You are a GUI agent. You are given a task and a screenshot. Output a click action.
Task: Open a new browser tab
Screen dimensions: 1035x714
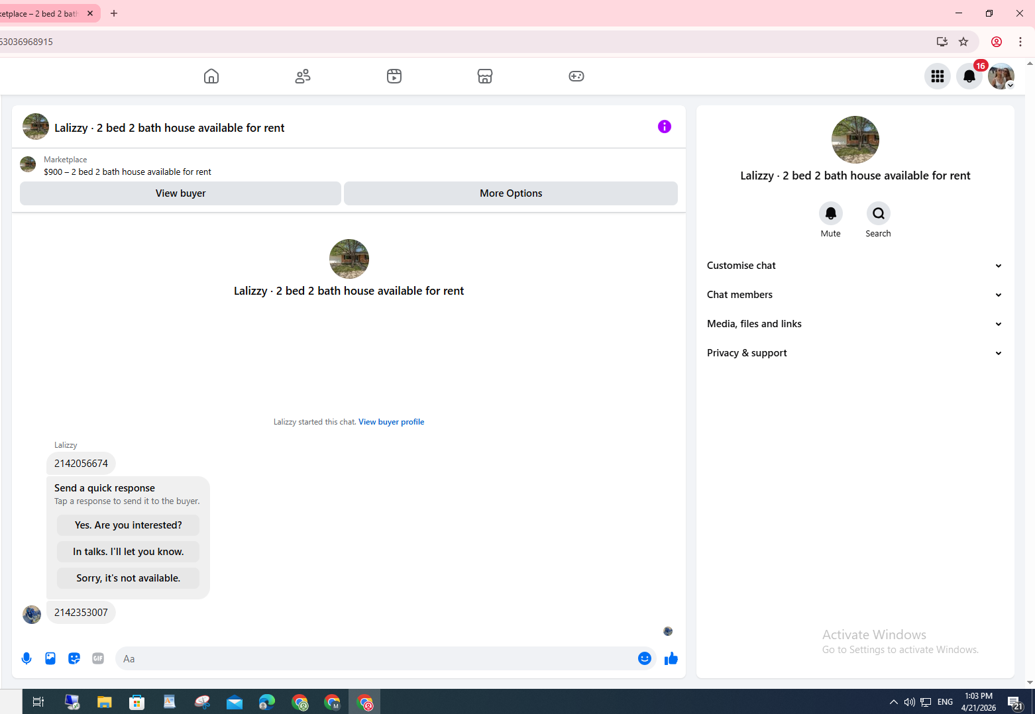pos(114,13)
